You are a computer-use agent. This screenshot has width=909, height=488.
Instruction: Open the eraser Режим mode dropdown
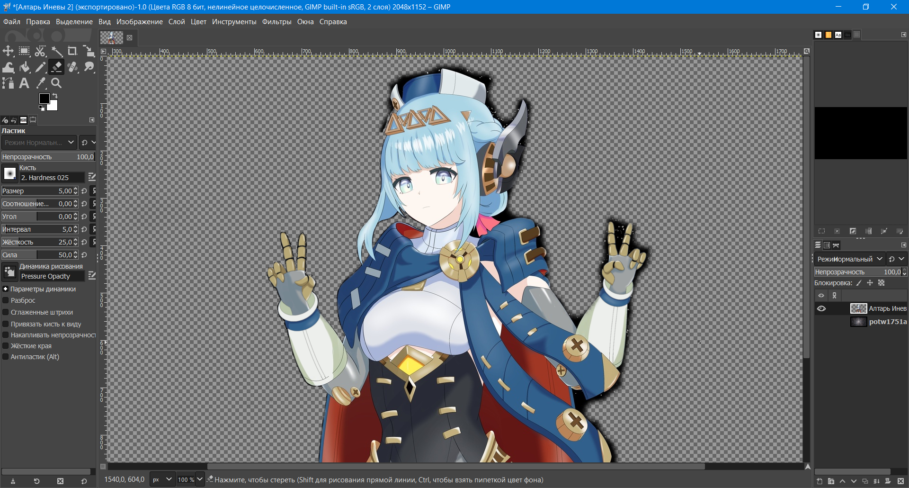pos(39,142)
